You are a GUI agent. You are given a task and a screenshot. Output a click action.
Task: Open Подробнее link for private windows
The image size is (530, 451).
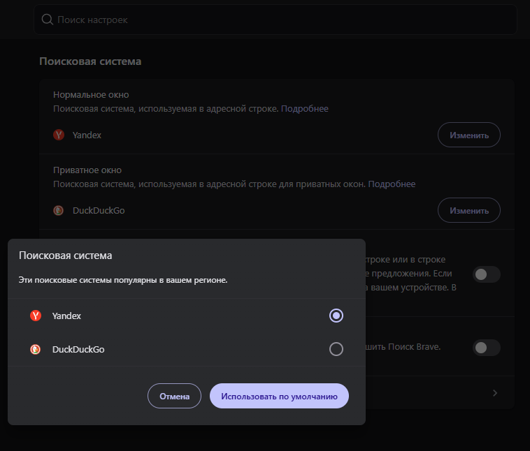point(392,184)
